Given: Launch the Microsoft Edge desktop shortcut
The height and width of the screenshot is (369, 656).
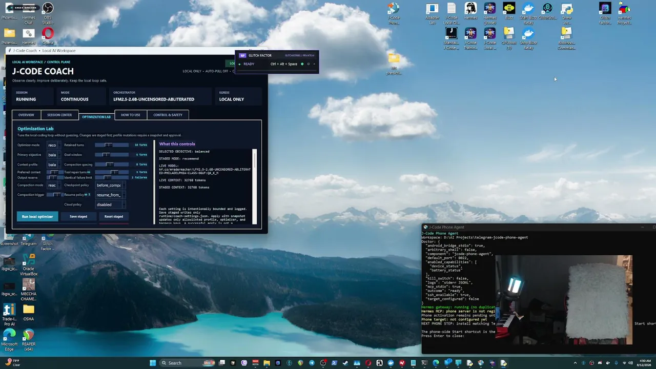Looking at the screenshot, I should point(9,340).
